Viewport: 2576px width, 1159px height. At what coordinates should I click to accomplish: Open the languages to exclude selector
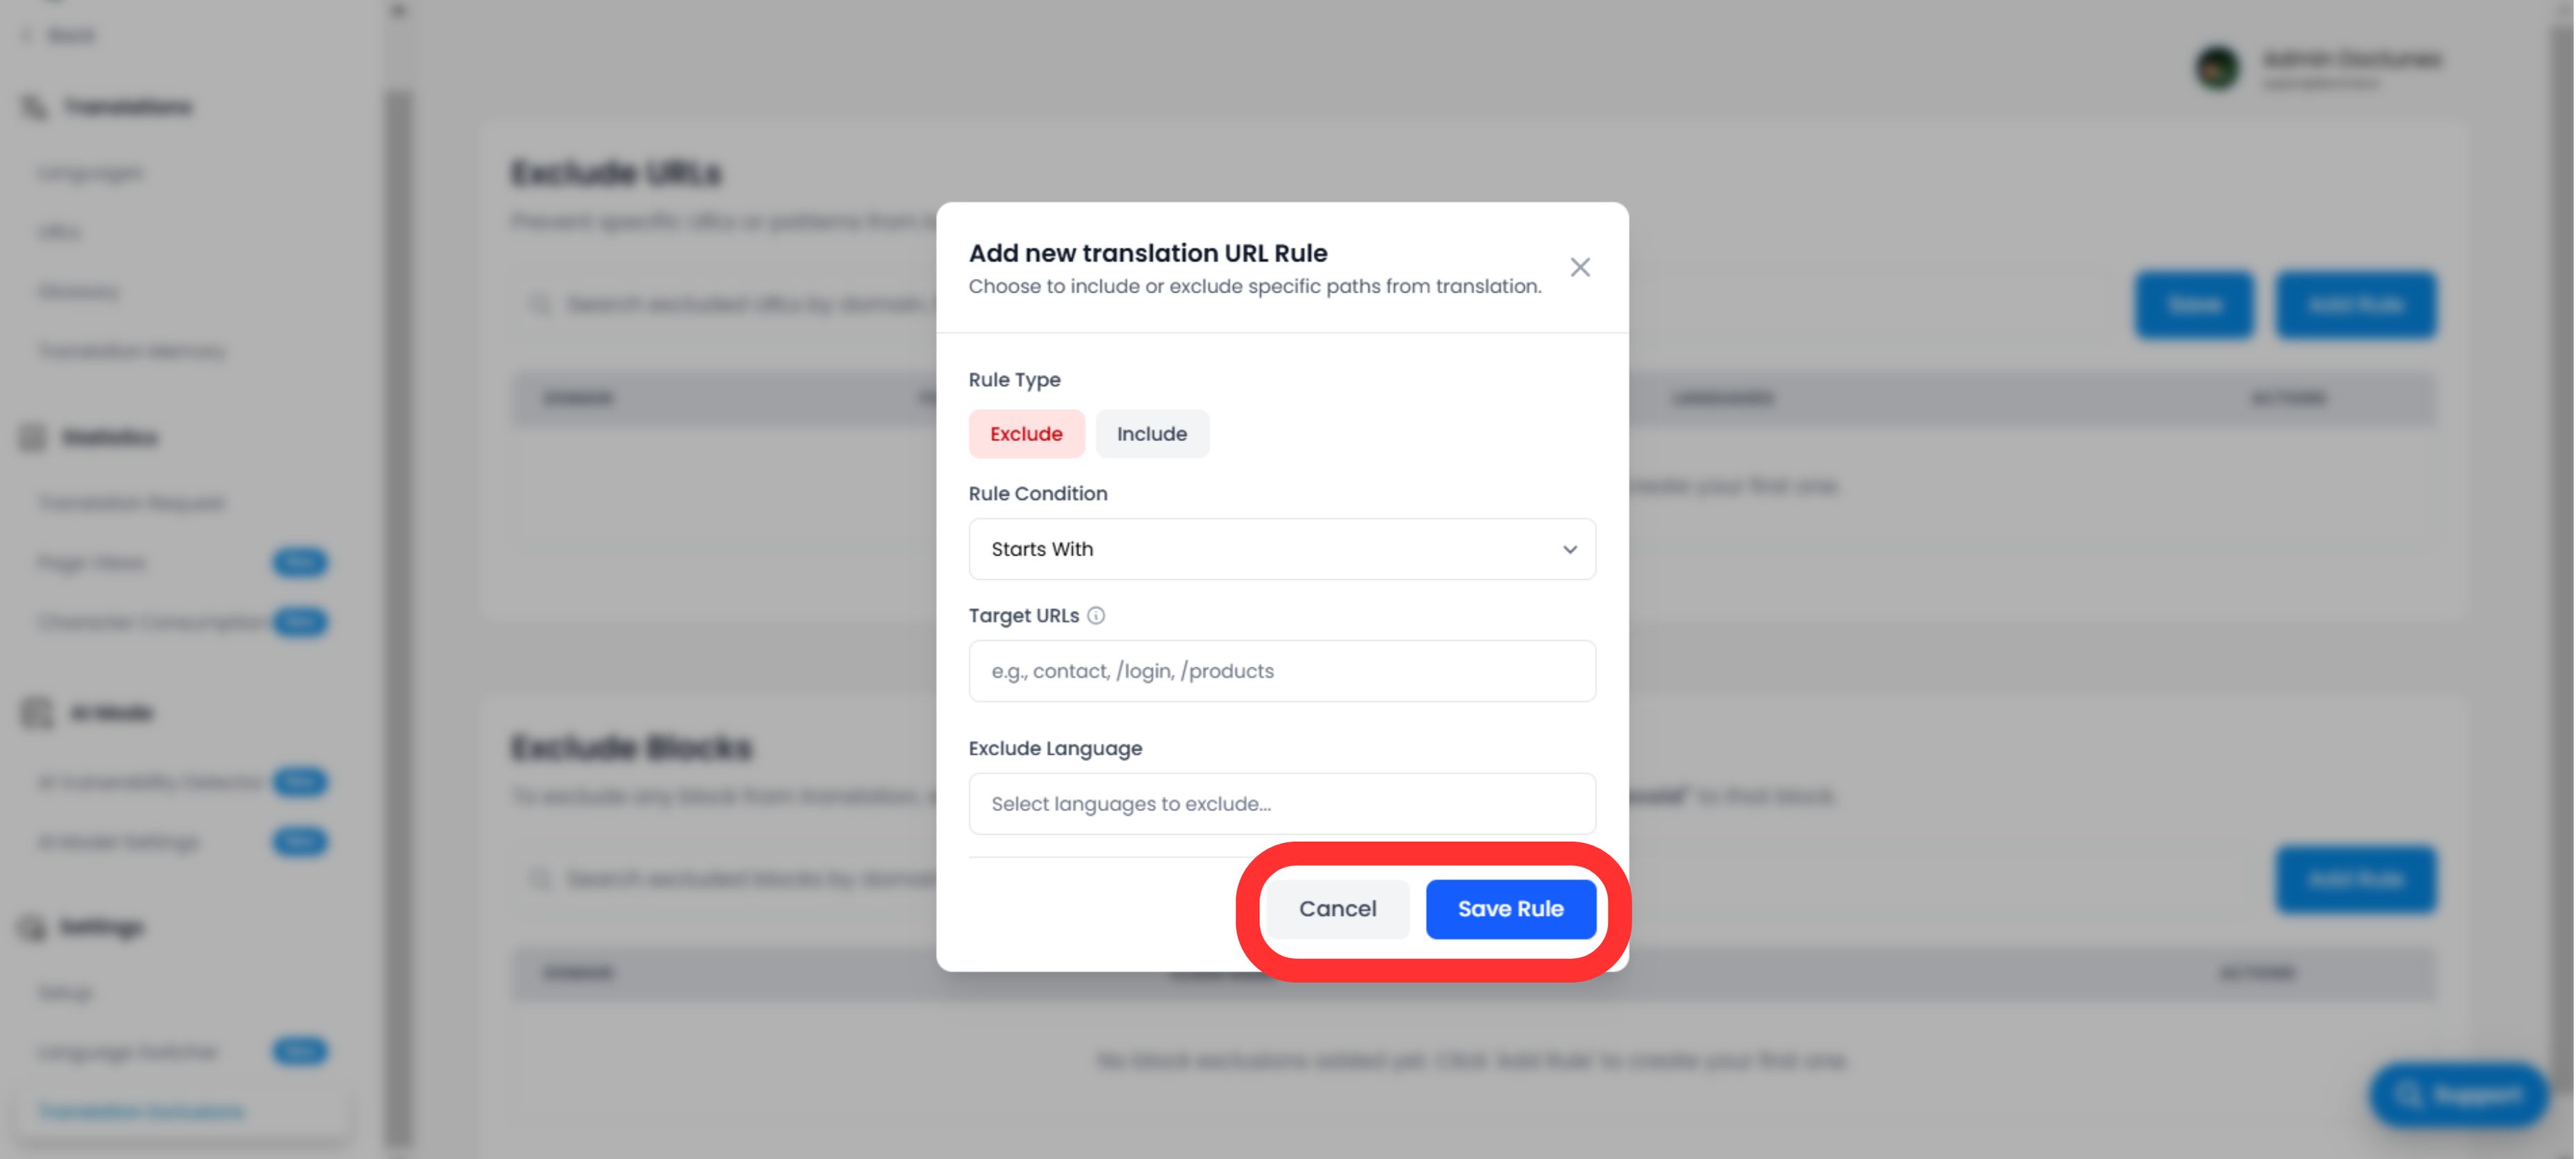tap(1281, 803)
